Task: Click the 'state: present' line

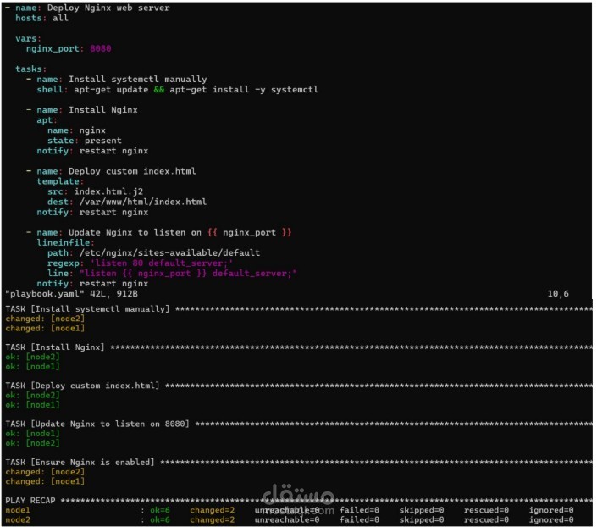Action: 85,141
